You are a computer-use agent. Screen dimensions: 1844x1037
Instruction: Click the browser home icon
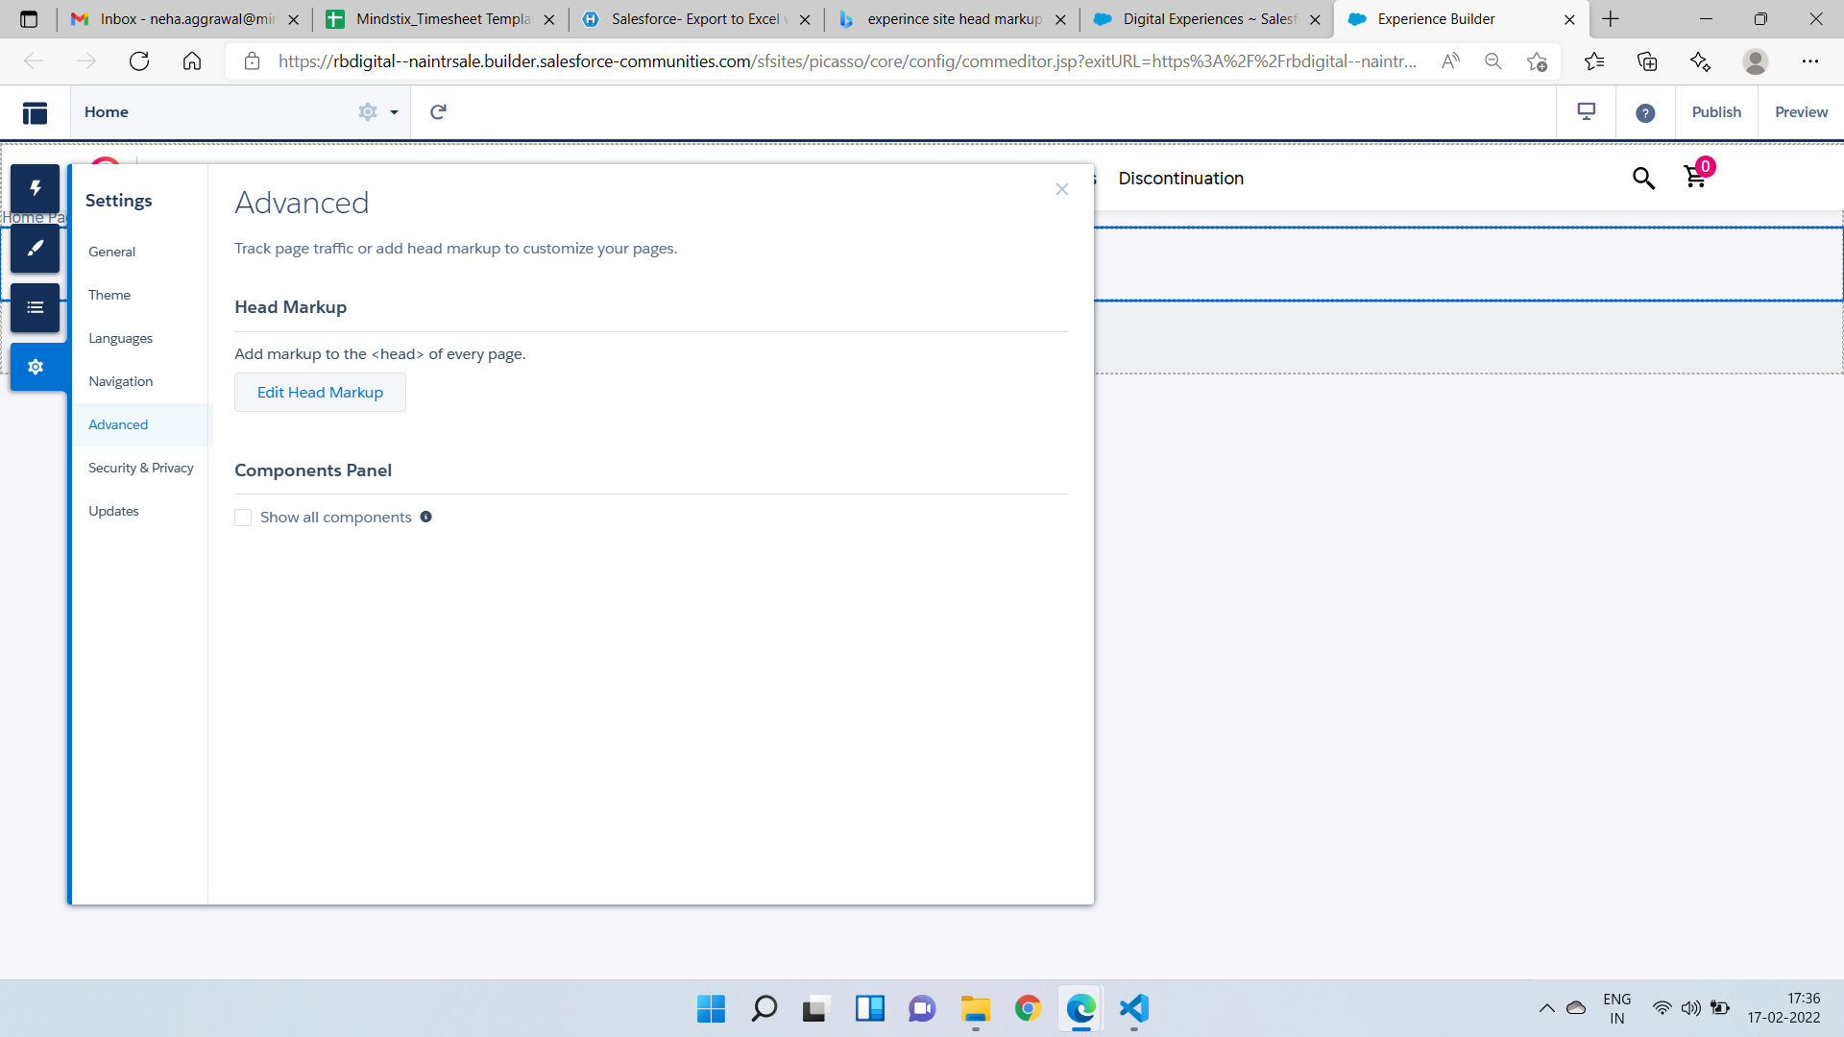(x=192, y=61)
